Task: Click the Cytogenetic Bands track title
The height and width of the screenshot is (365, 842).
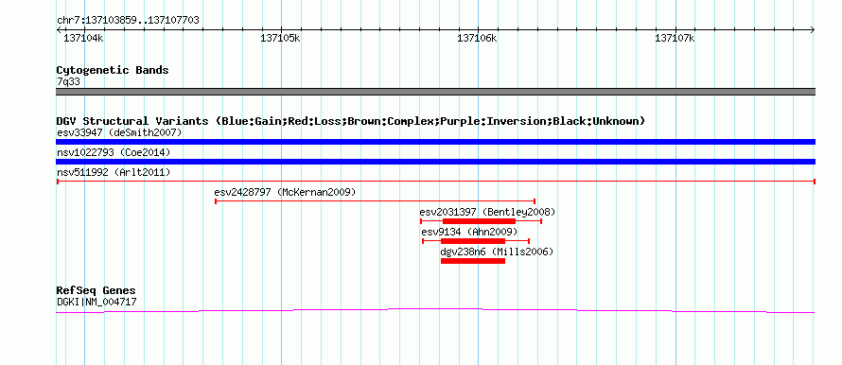Action: [113, 70]
